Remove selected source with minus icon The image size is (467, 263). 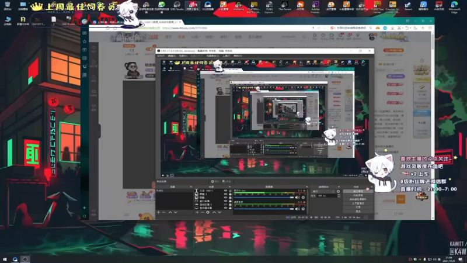(x=203, y=212)
